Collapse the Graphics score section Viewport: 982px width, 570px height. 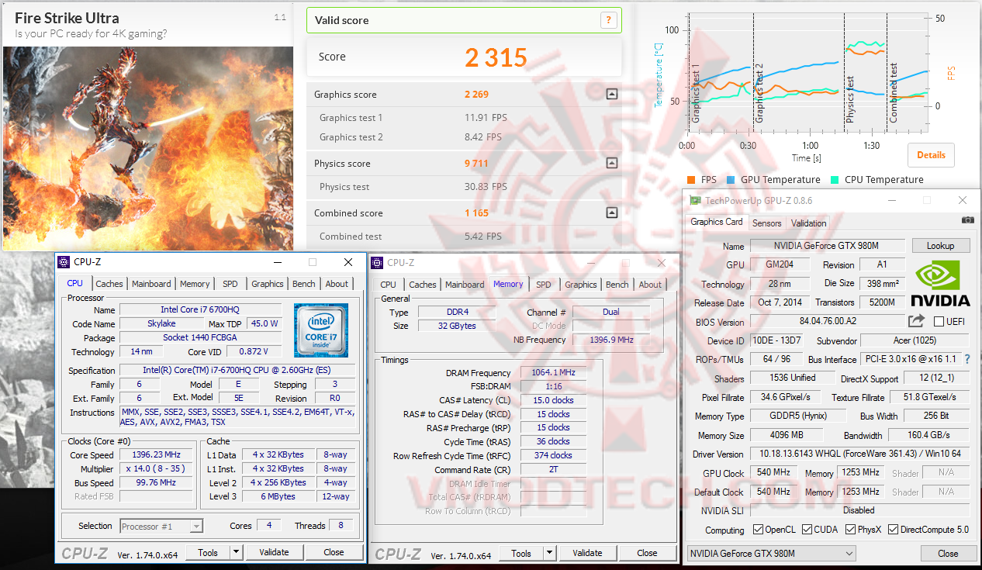point(611,95)
